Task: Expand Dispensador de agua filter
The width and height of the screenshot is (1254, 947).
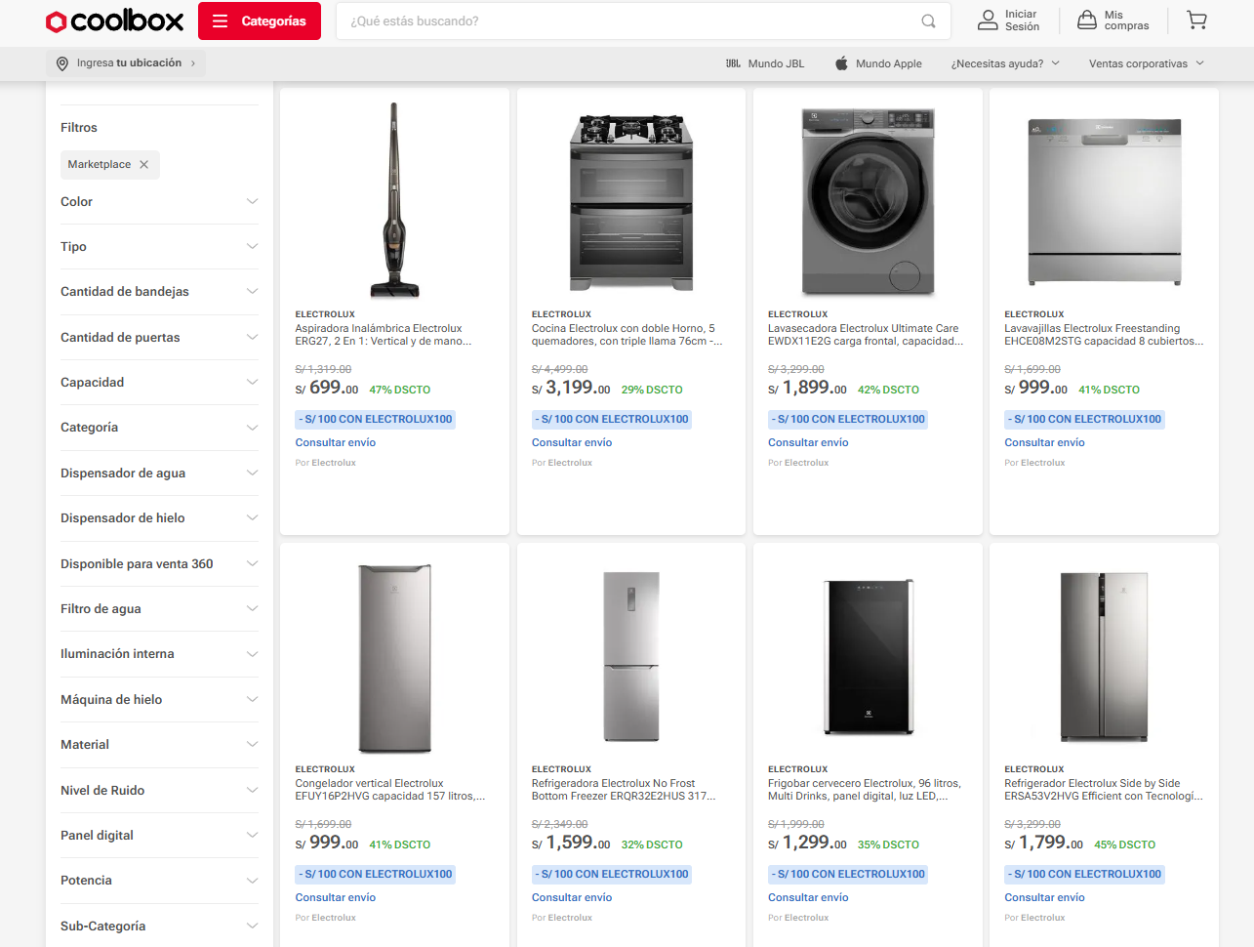Action: 159,473
